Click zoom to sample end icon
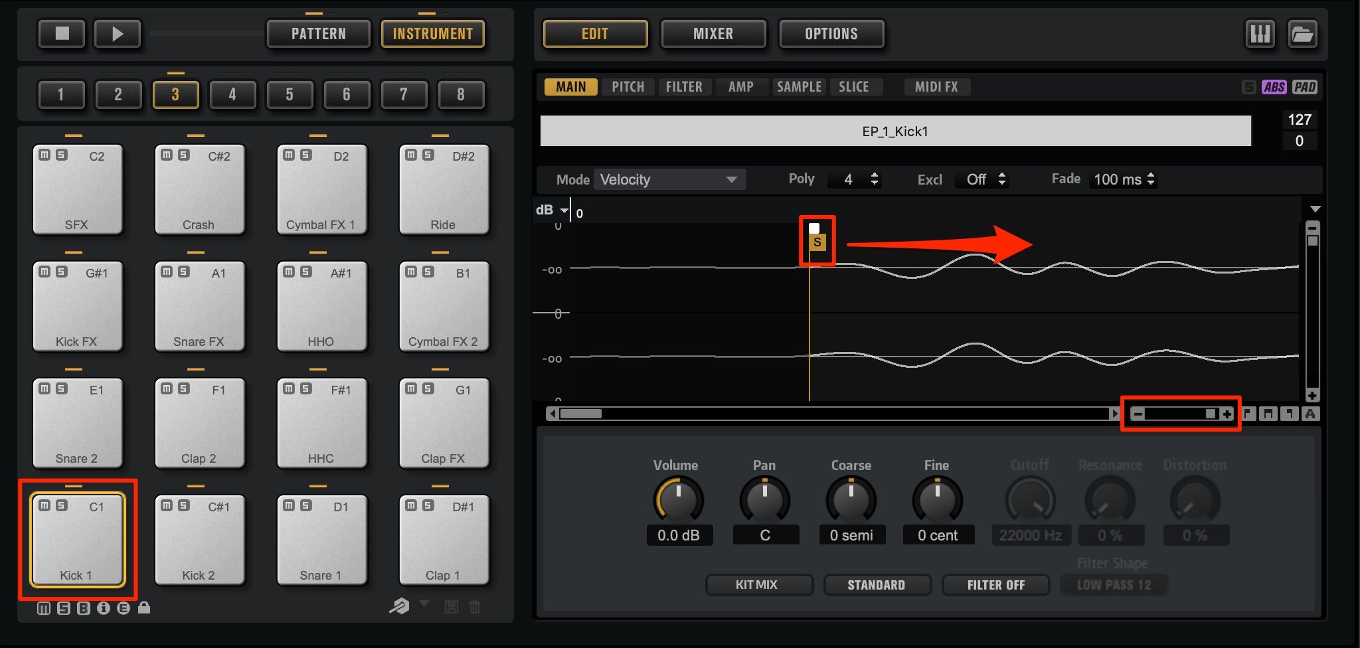The image size is (1360, 648). [1290, 414]
